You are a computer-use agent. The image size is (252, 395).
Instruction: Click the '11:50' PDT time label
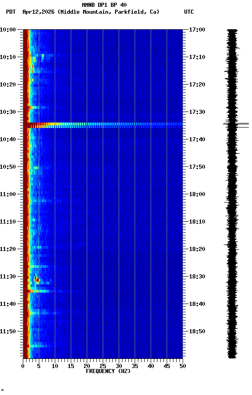tap(8, 331)
